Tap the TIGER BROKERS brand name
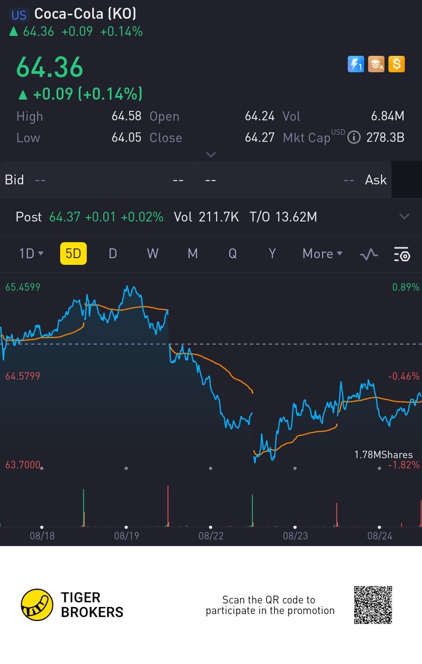422x664 pixels. tap(92, 605)
